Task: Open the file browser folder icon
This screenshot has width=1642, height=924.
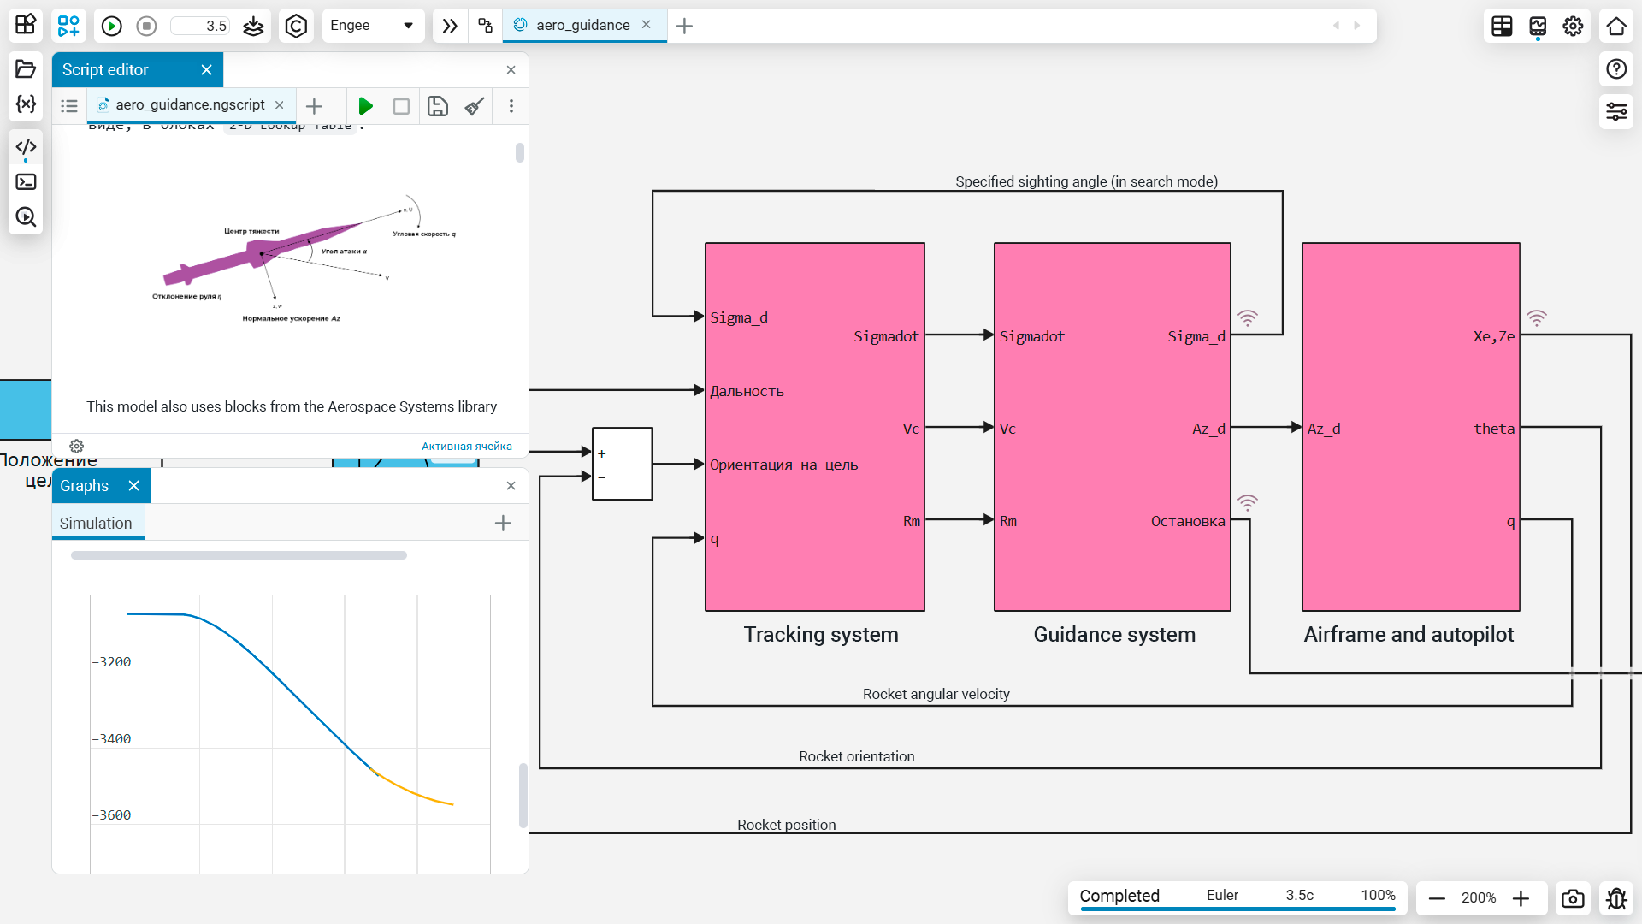Action: 26,68
